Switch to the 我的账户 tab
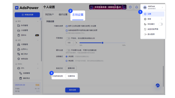 49,15
